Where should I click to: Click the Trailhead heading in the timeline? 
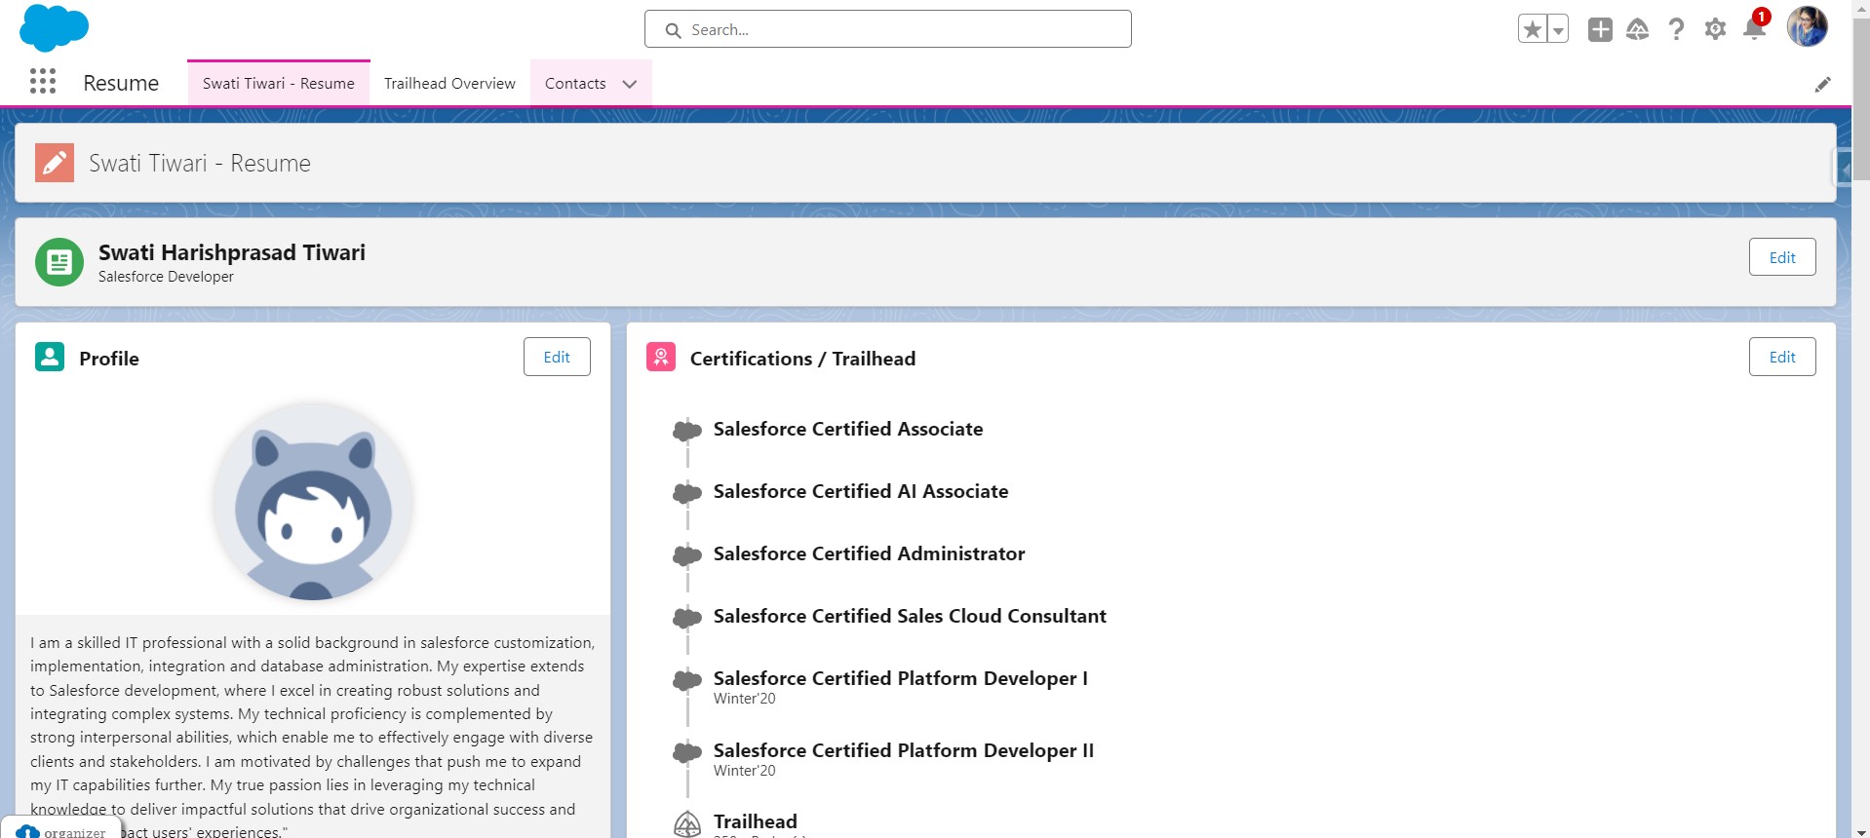(756, 821)
